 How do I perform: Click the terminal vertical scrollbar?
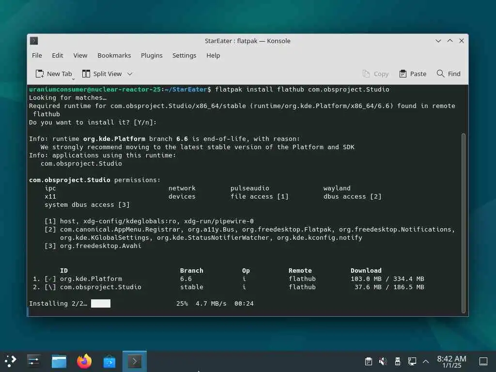[x=464, y=223]
